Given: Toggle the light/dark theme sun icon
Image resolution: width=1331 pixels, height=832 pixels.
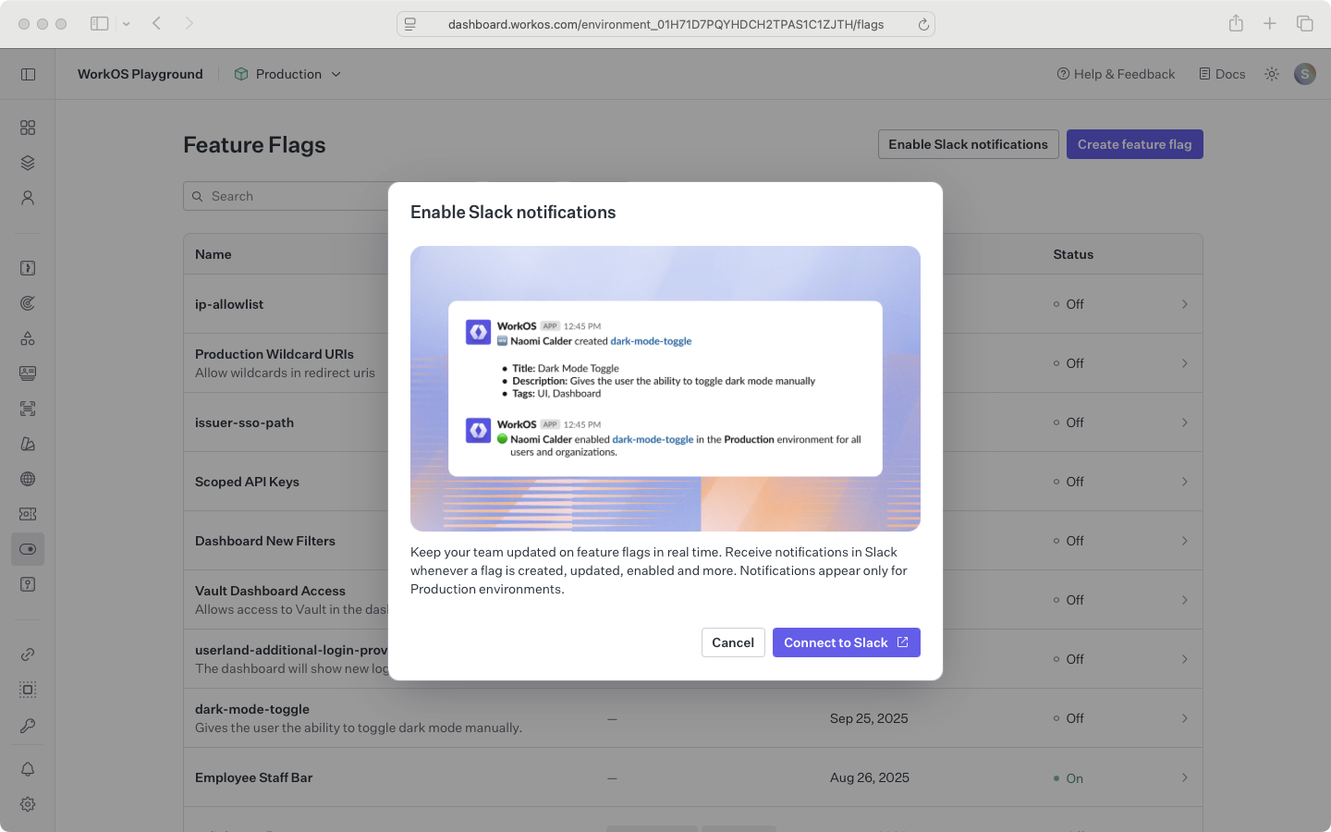Looking at the screenshot, I should pyautogui.click(x=1272, y=74).
